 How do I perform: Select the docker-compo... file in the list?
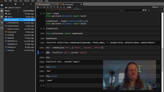pyautogui.click(x=19, y=29)
